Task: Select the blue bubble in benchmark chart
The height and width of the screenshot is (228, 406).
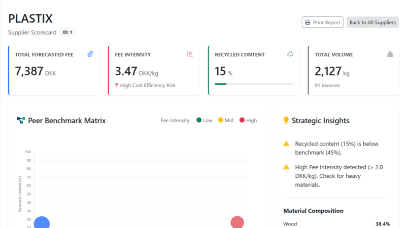Action: (x=42, y=223)
